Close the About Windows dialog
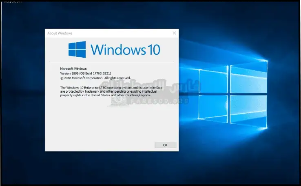 pos(174,33)
